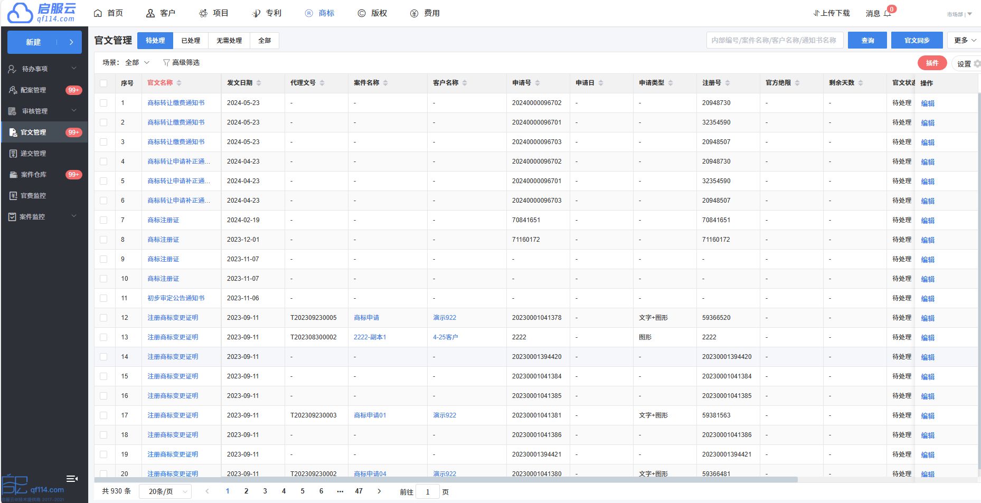Click the 查询 search button
Image resolution: width=981 pixels, height=503 pixels.
(x=867, y=40)
